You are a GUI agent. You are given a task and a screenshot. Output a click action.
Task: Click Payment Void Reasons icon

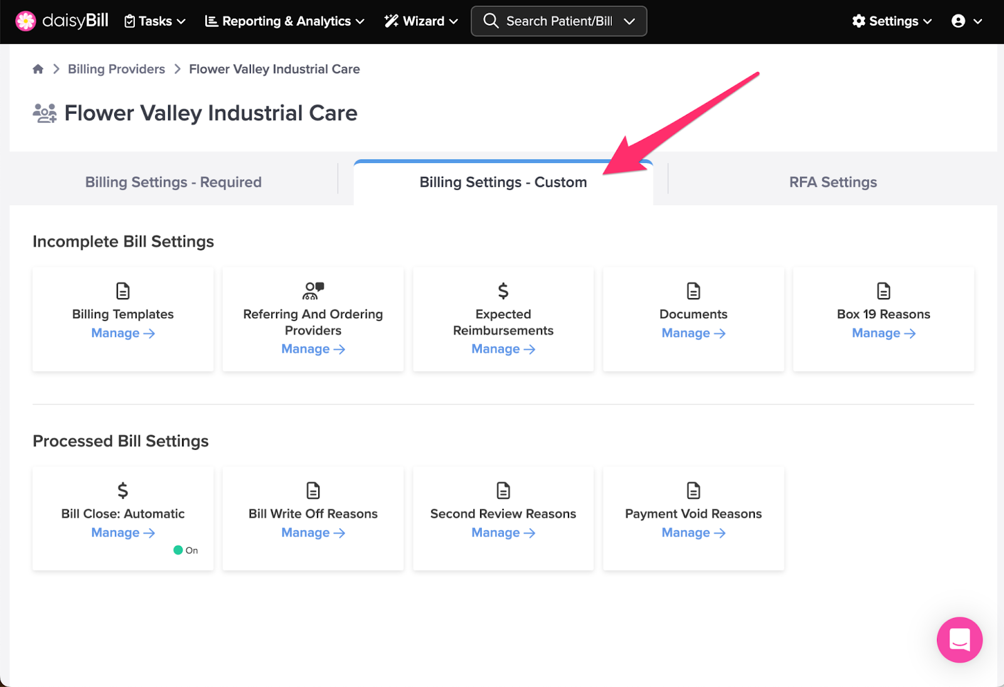click(x=693, y=491)
